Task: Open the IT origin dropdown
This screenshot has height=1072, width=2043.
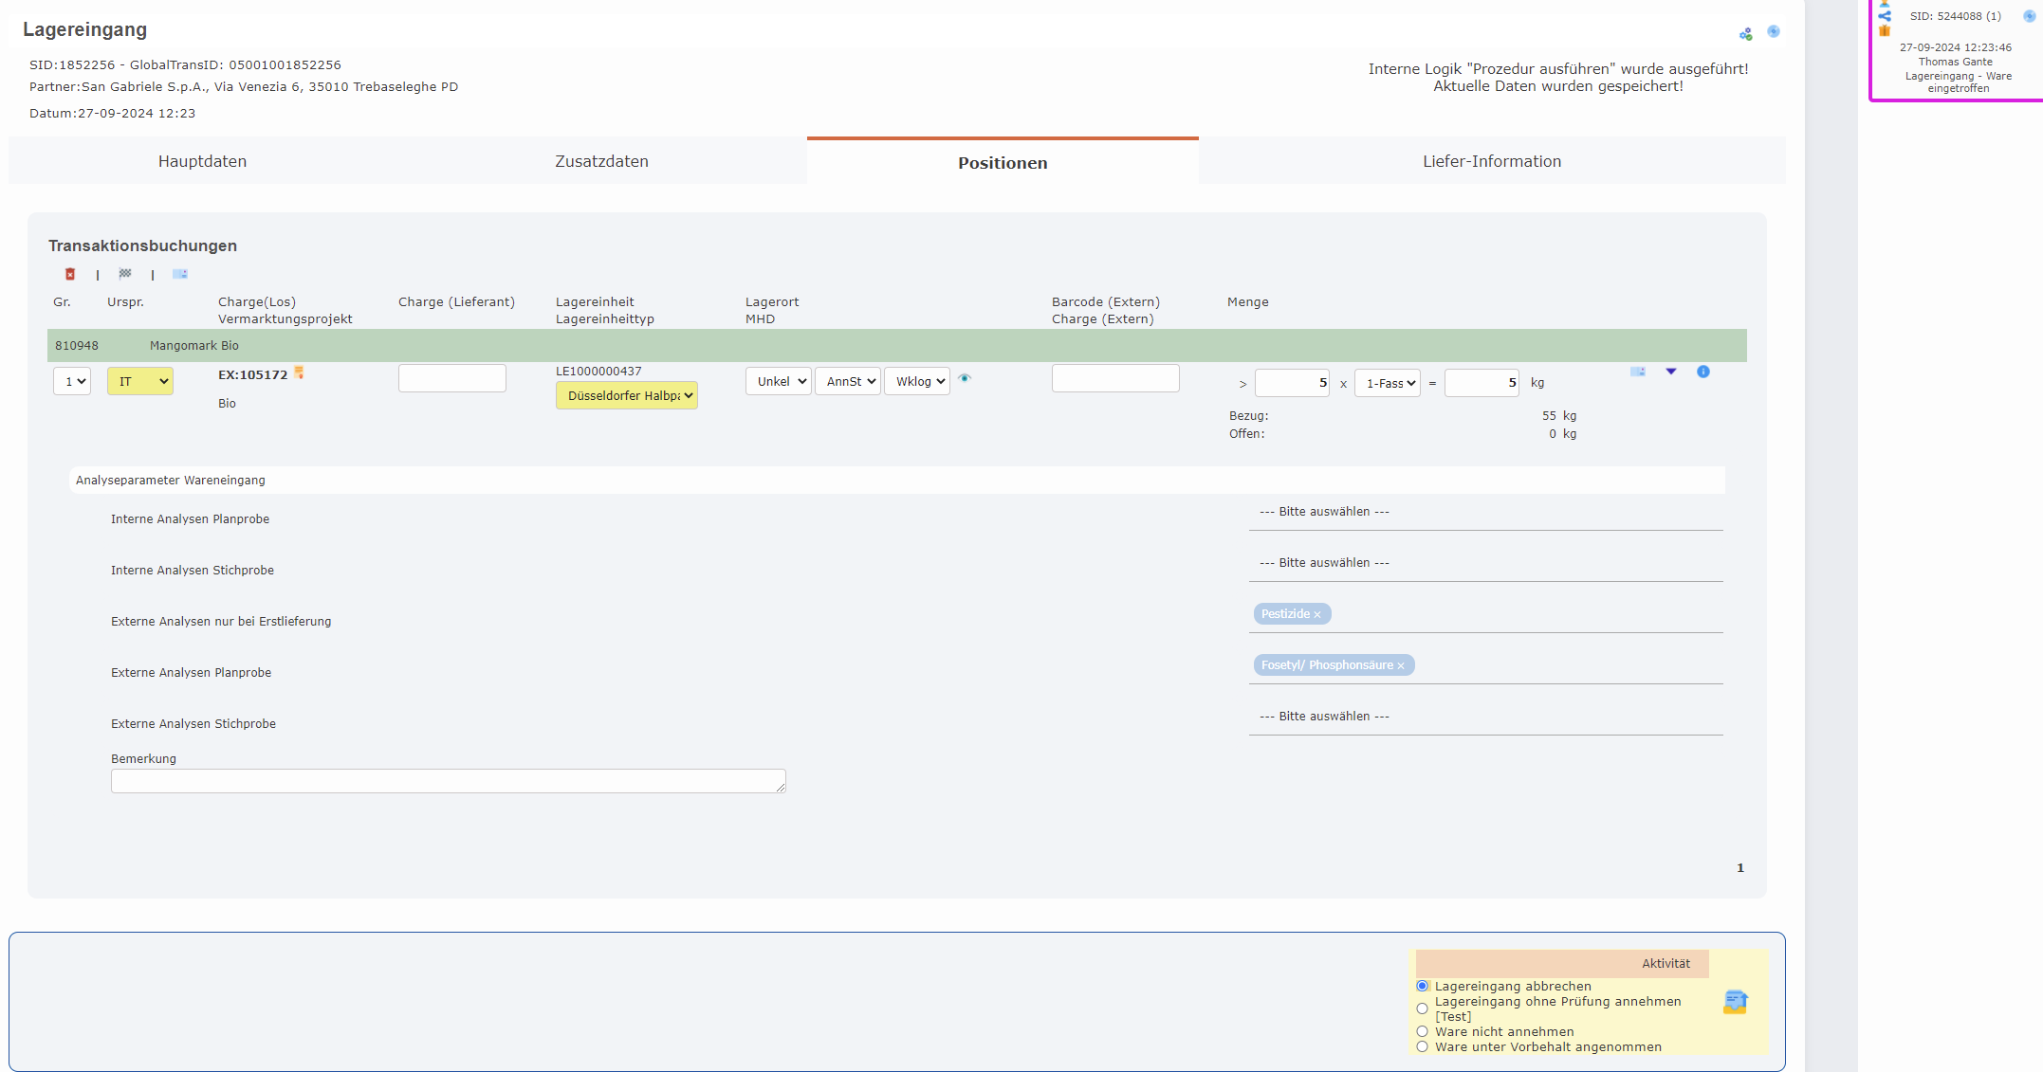Action: (x=140, y=381)
